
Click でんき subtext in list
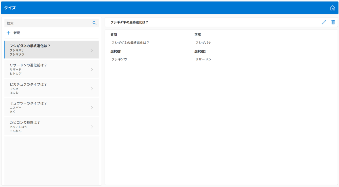14,89
